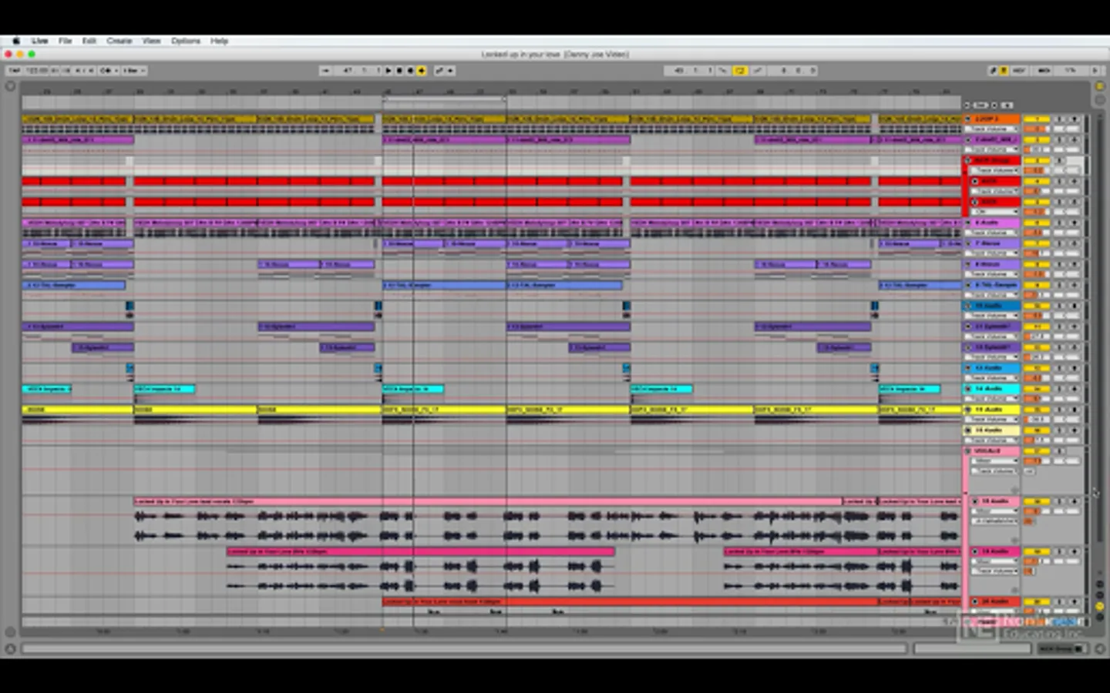This screenshot has width=1110, height=693.
Task: Click the Arrangement Record button
Action: [x=410, y=70]
